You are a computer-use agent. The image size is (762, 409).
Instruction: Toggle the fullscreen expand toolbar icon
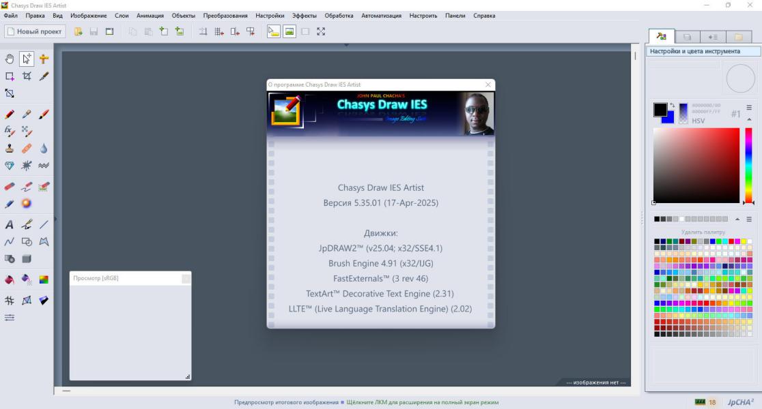[x=321, y=31]
